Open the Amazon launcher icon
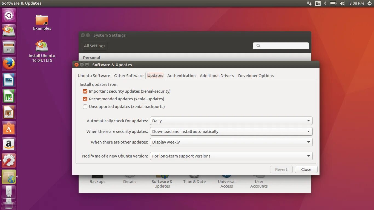Image resolution: width=374 pixels, height=210 pixels. 9,144
